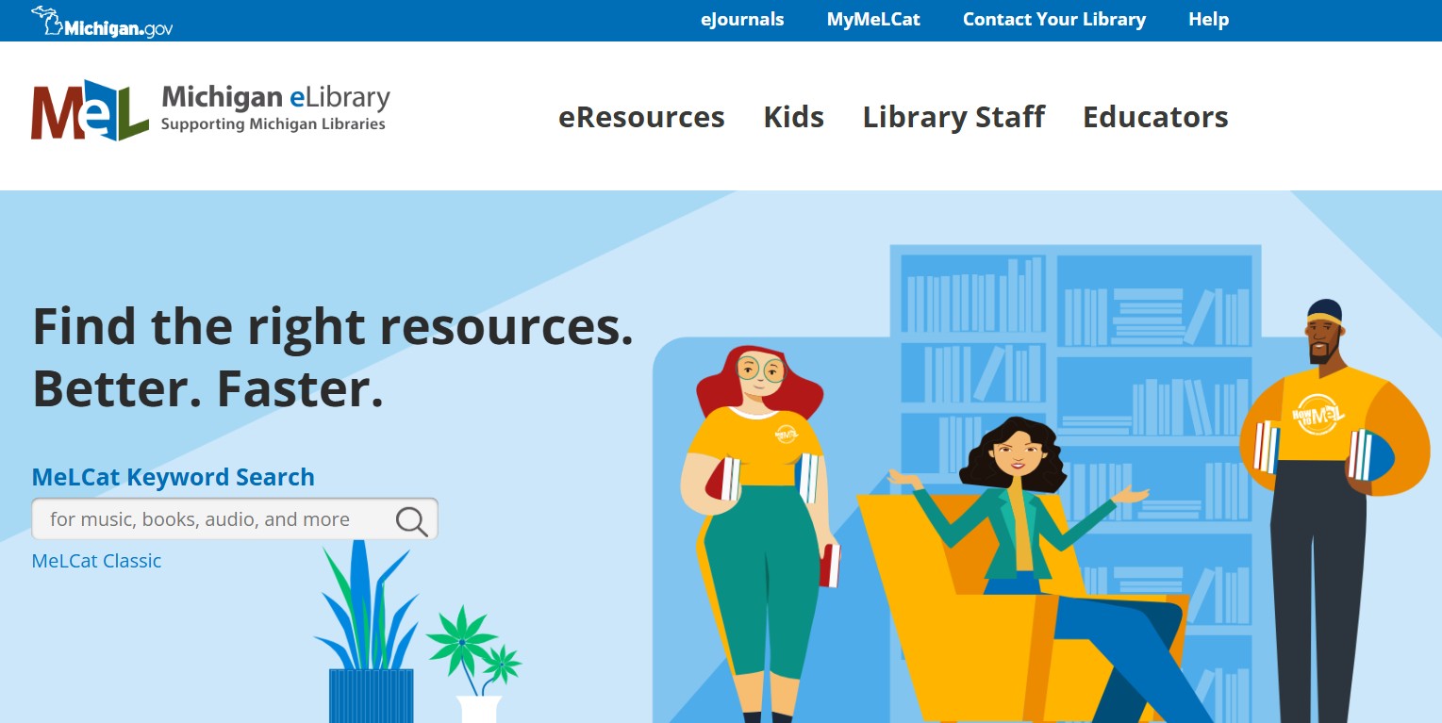Click the Michigan eLibrary title text
The width and height of the screenshot is (1442, 723).
pyautogui.click(x=275, y=96)
